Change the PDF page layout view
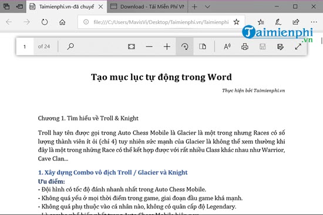 [202, 46]
